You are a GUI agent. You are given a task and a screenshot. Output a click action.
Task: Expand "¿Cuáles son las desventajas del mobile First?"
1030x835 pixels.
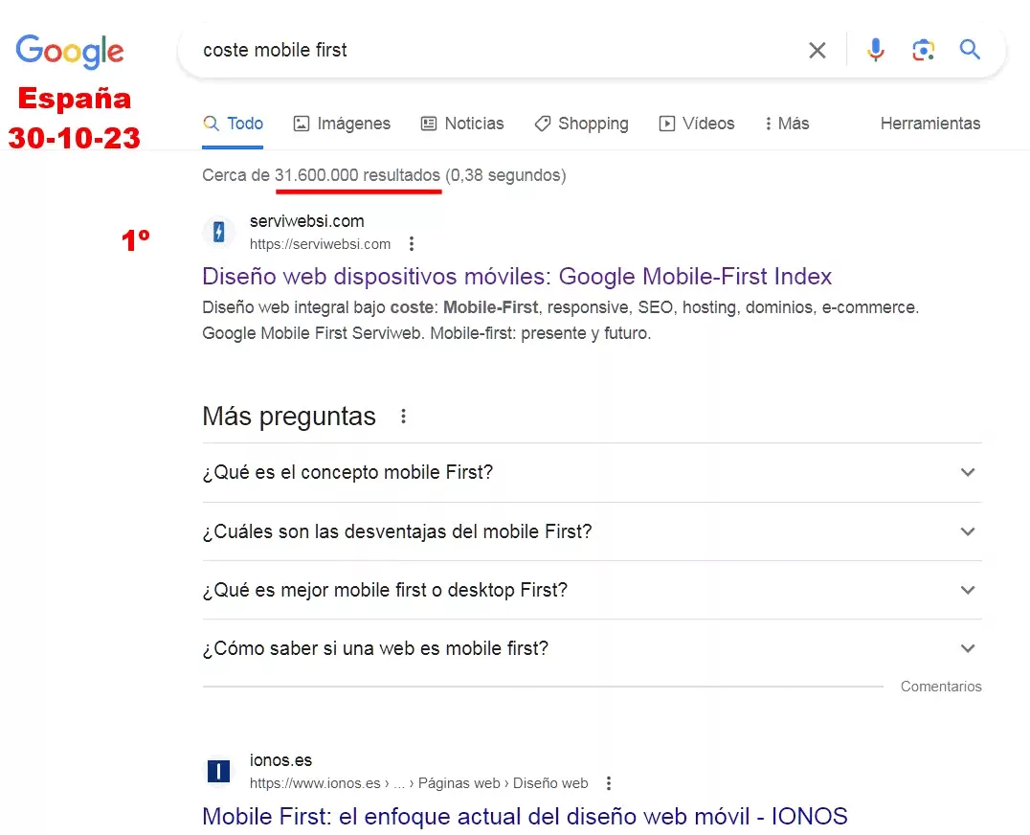(x=968, y=531)
